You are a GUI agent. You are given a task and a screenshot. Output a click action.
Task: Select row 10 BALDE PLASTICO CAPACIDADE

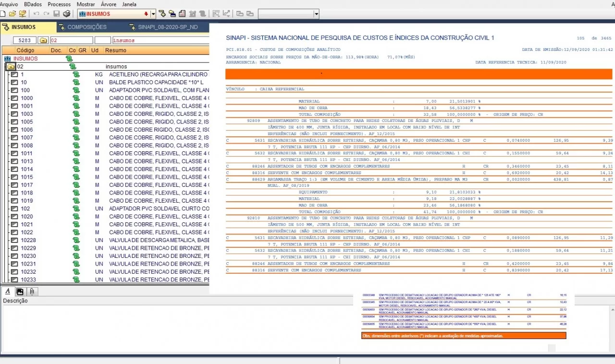110,82
